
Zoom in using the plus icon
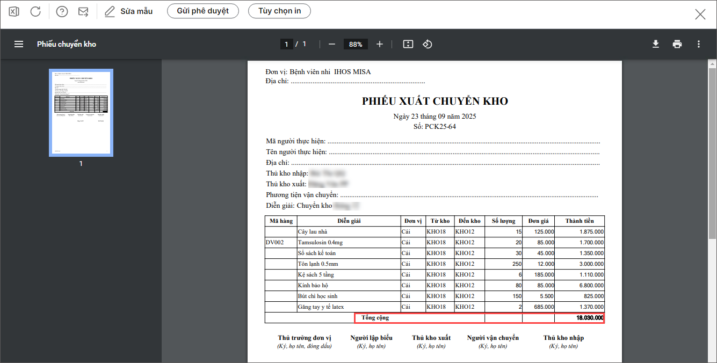pyautogui.click(x=380, y=44)
